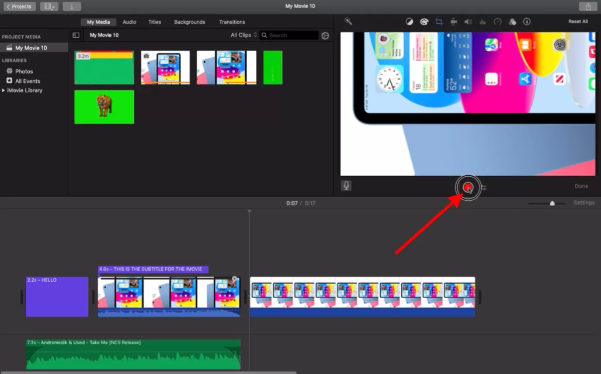Switch to the Transitions tab
Screen dimensions: 601x374
click(x=232, y=22)
